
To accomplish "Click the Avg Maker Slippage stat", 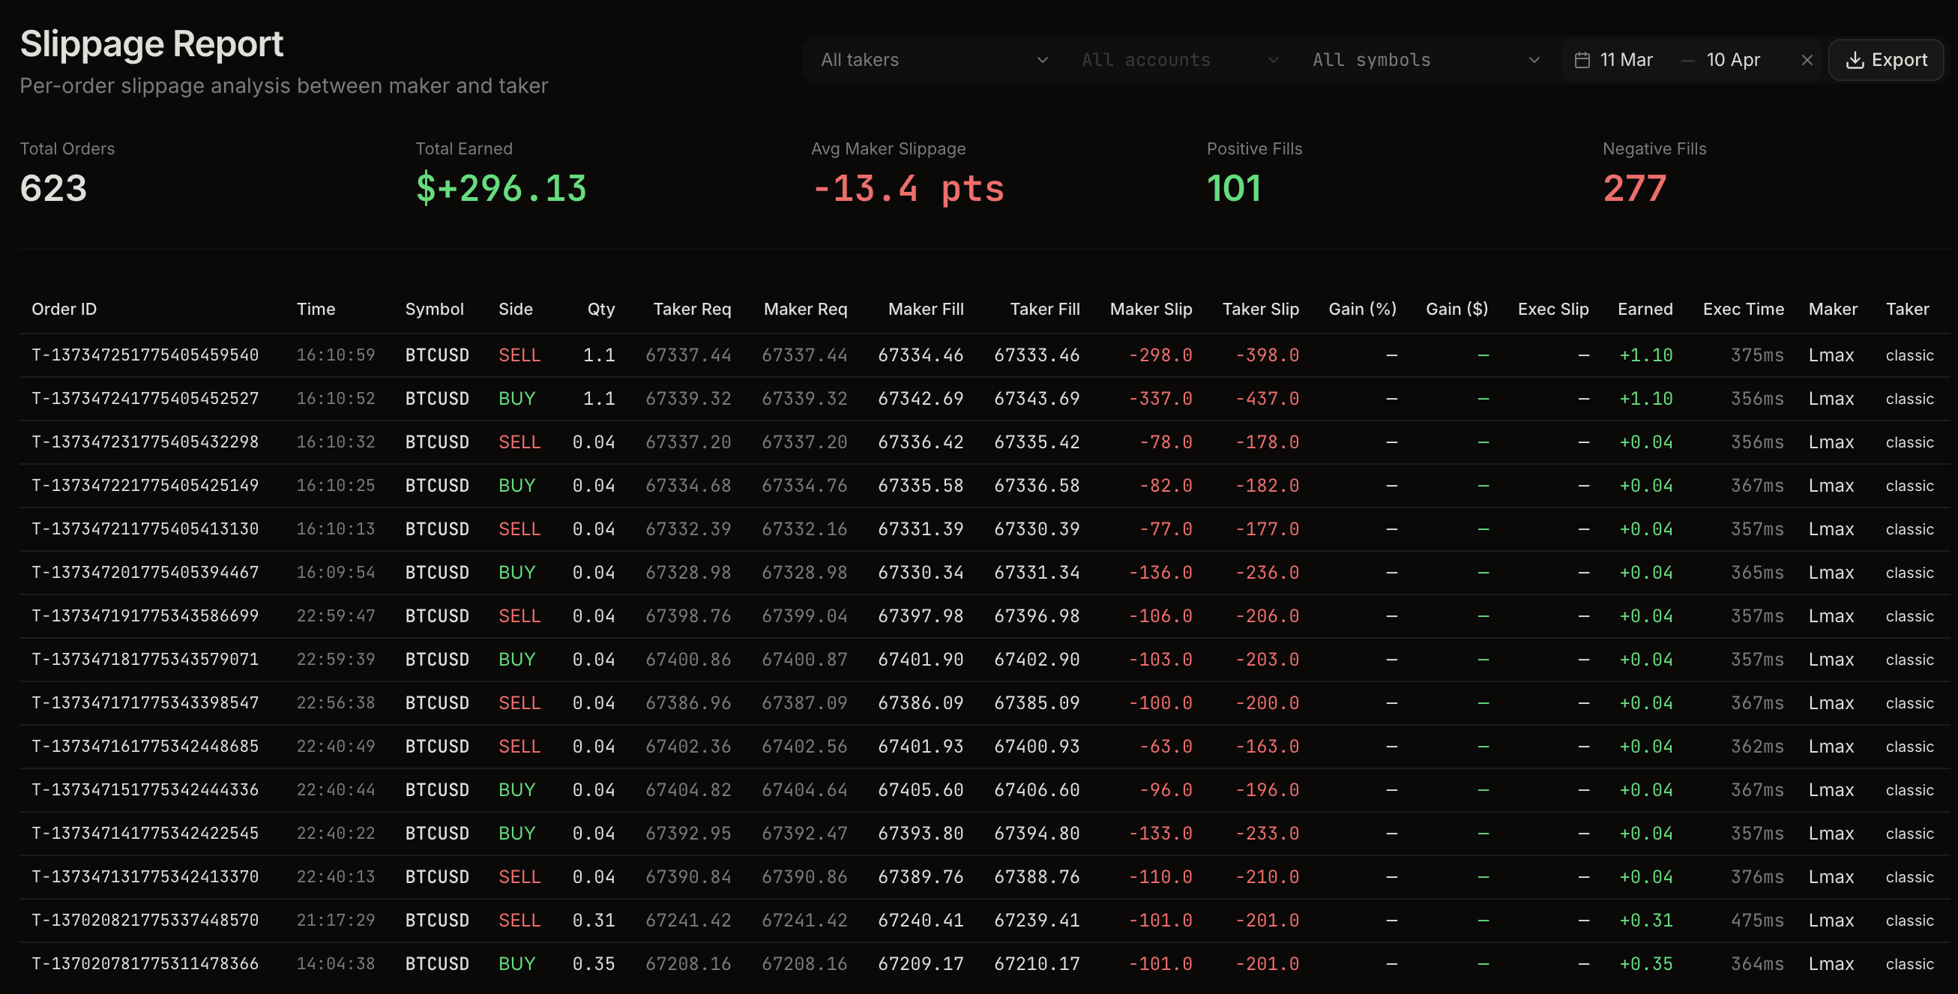I will click(908, 188).
